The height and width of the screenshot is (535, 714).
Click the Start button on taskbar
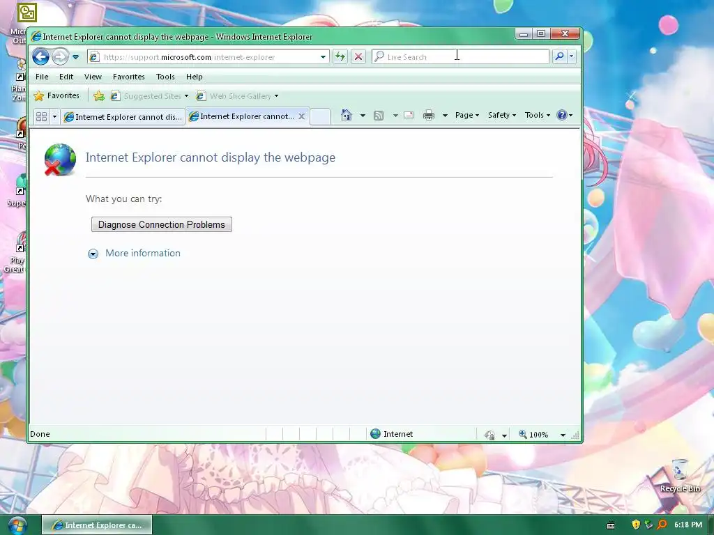click(17, 525)
